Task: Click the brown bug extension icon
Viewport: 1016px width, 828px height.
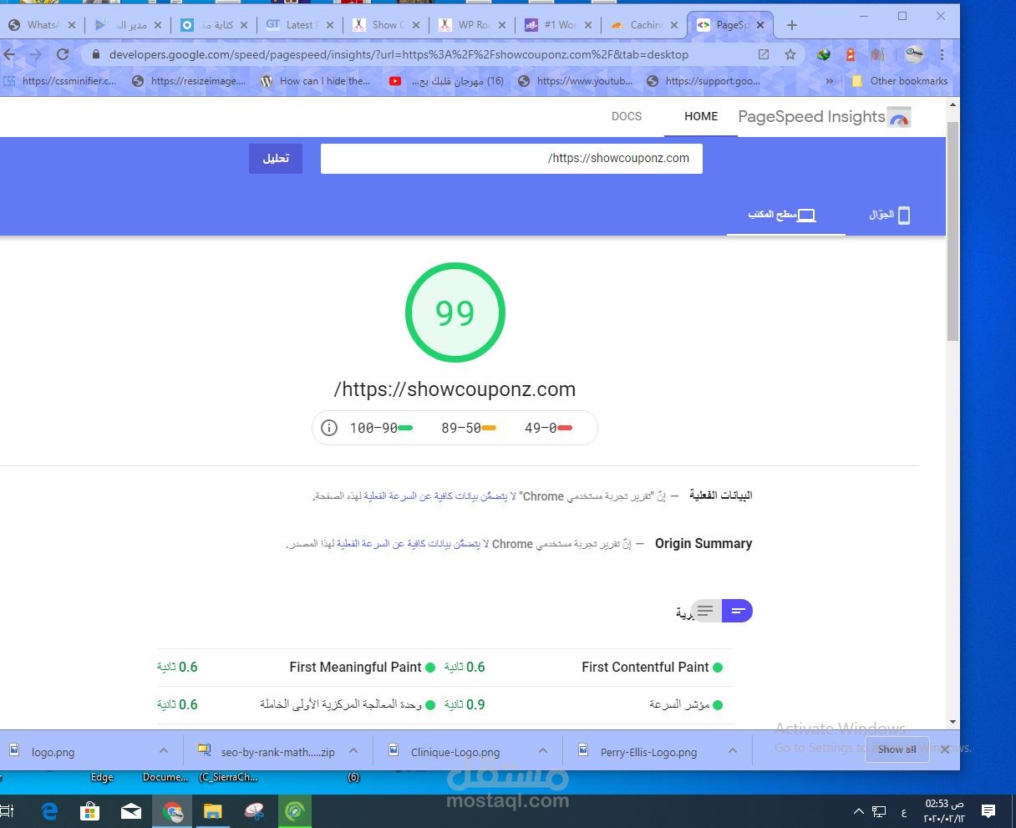Action: [877, 55]
